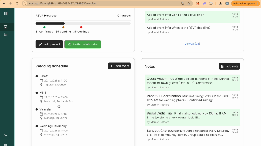Open the site information icon in address bar
This screenshot has width=261, height=146.
(x=25, y=4)
